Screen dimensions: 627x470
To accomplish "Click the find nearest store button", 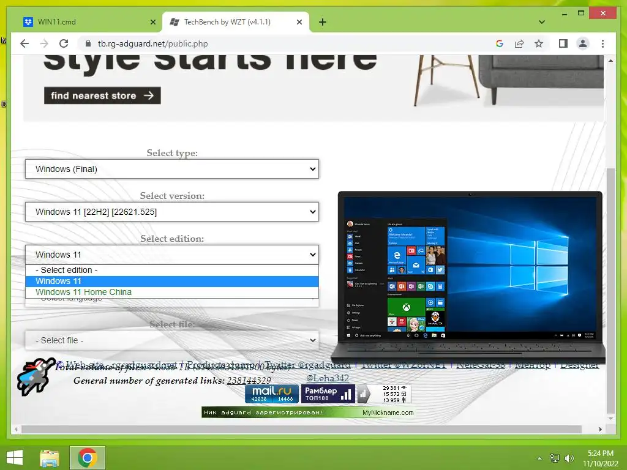I will pos(102,95).
